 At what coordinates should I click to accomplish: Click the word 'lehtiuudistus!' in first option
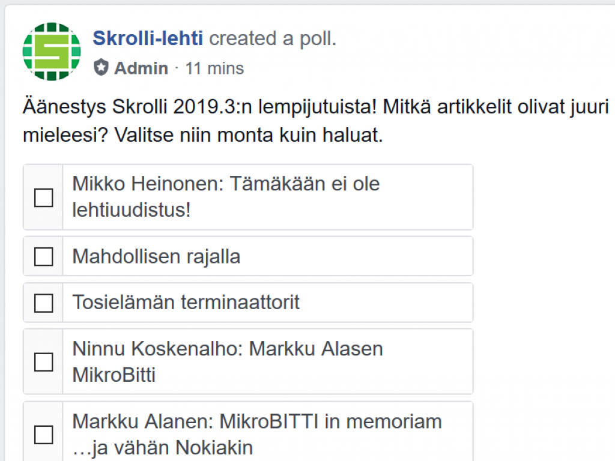pyautogui.click(x=131, y=210)
